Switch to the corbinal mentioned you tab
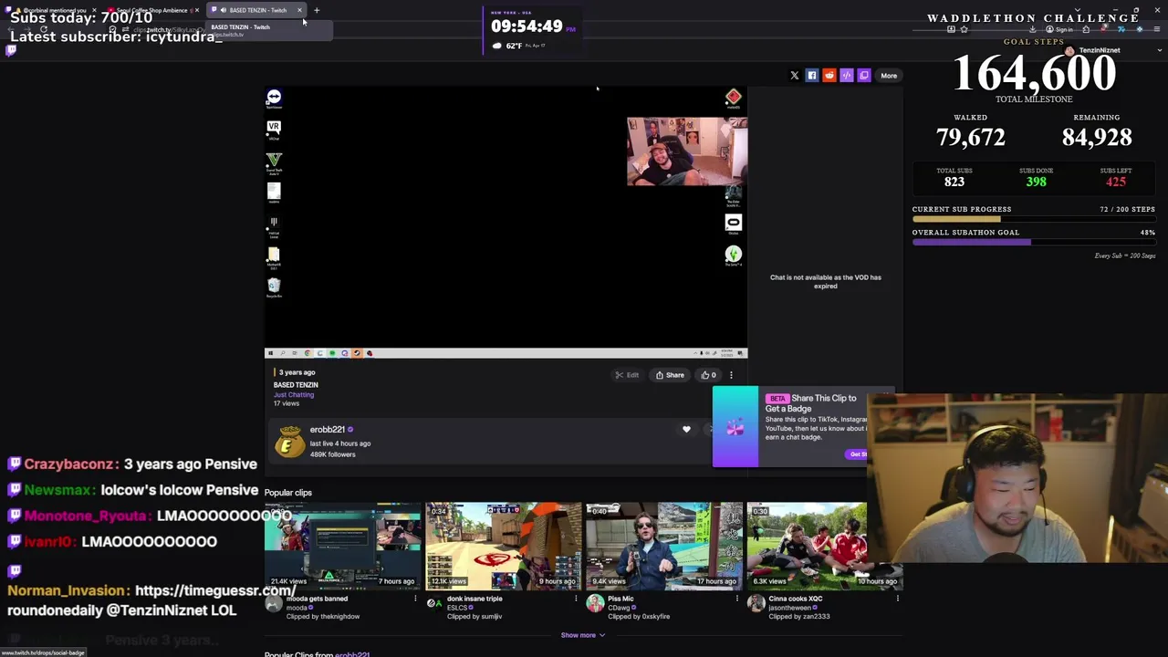Screen dimensions: 1168x657 (50, 10)
